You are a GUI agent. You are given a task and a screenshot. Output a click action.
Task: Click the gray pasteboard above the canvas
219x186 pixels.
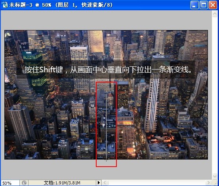tap(106, 21)
